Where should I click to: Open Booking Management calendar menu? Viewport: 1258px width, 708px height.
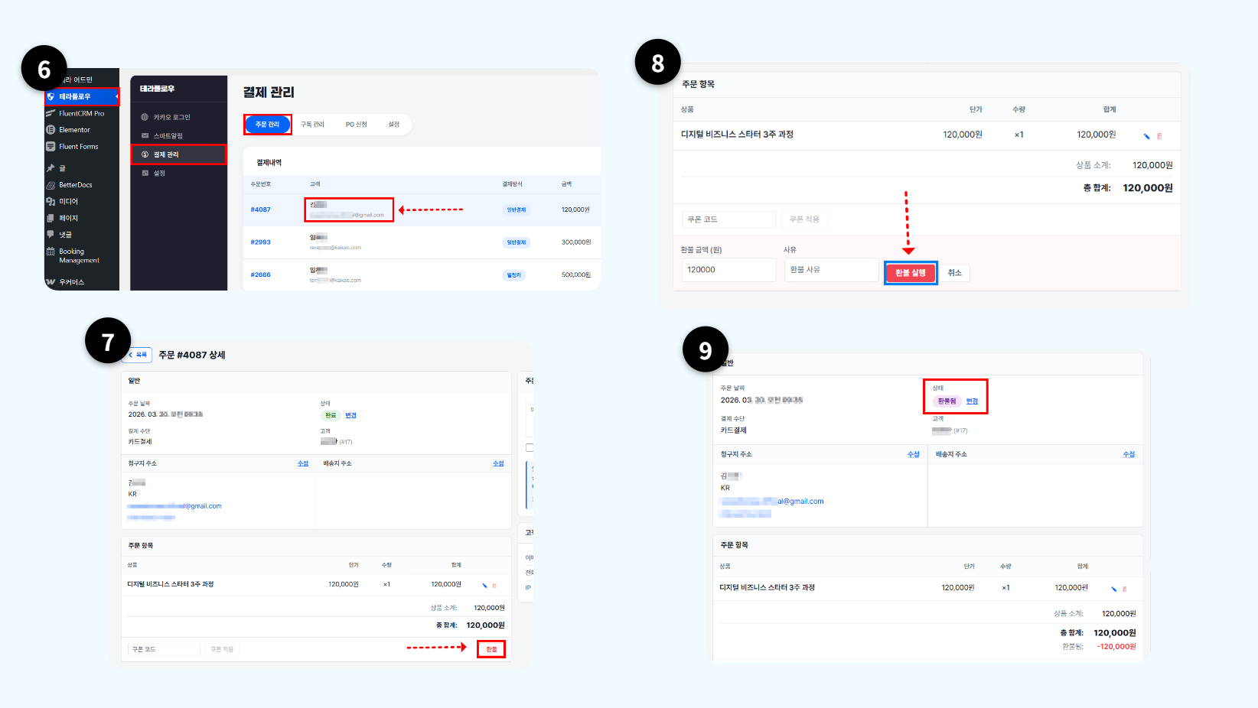pyautogui.click(x=80, y=255)
